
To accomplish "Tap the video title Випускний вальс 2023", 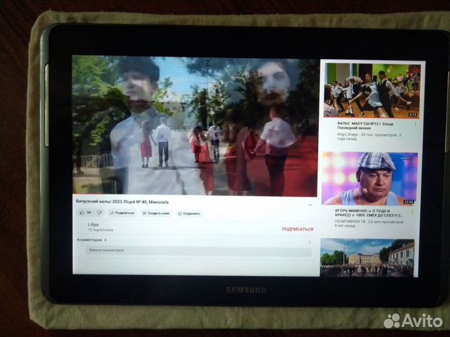I will point(122,202).
